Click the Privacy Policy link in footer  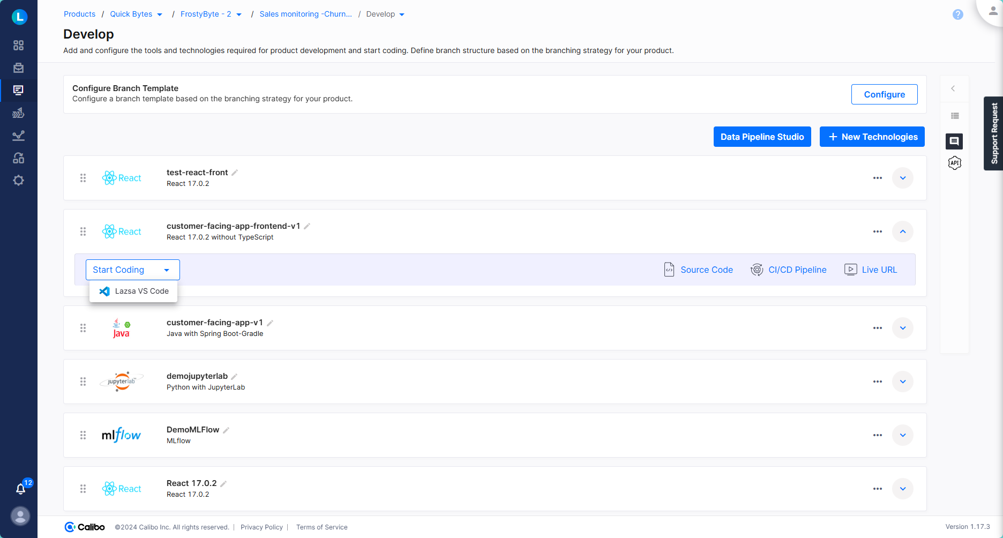(261, 527)
